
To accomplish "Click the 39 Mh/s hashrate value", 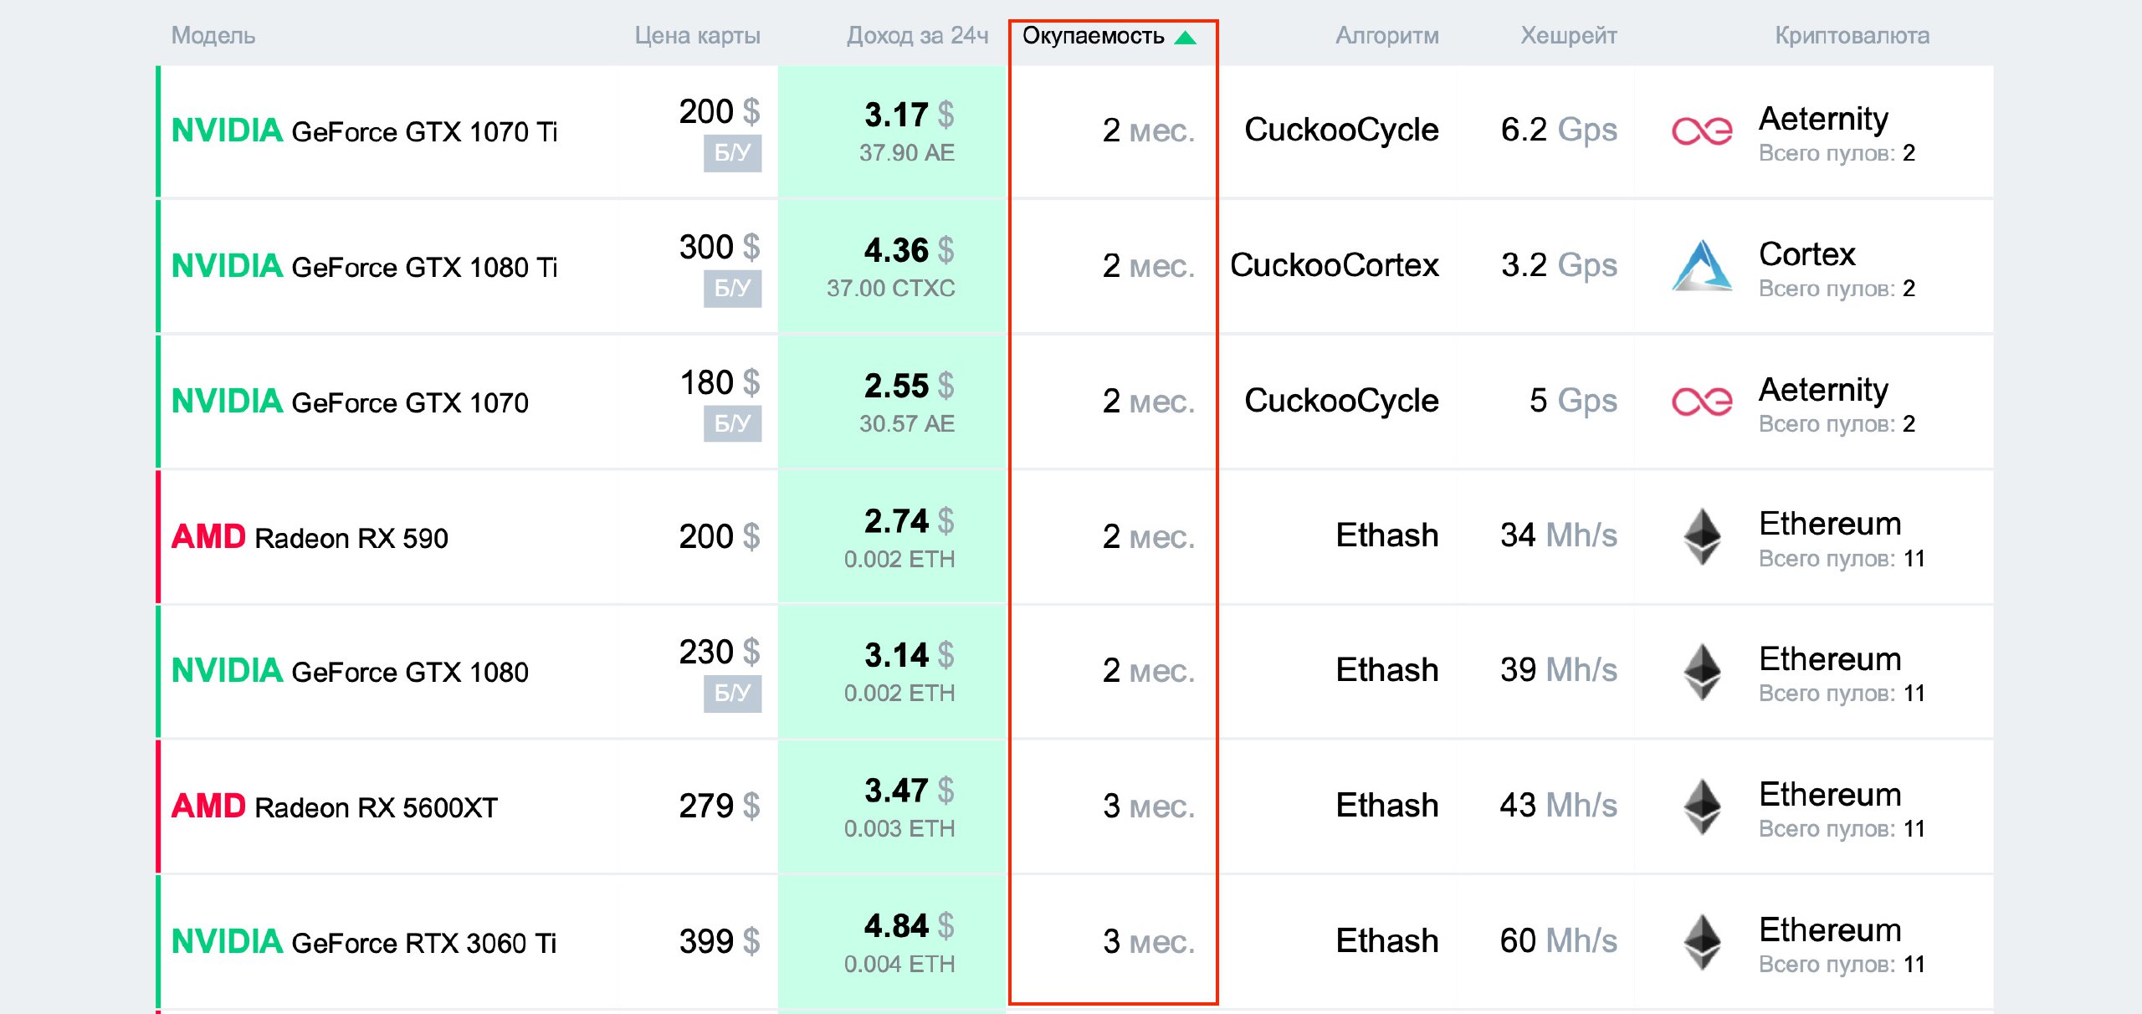I will click(x=1559, y=670).
